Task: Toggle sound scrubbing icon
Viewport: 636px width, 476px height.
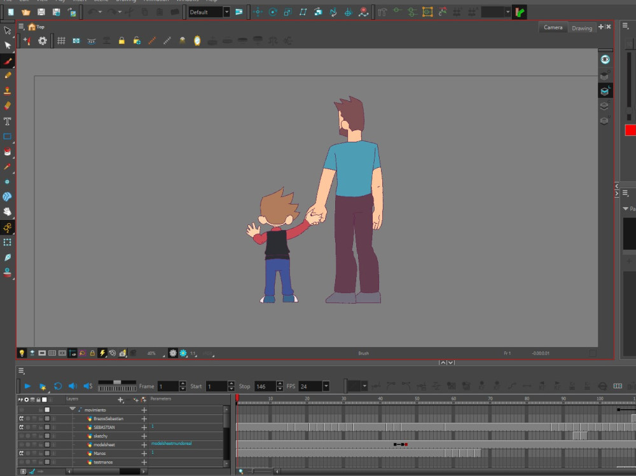Action: click(88, 386)
